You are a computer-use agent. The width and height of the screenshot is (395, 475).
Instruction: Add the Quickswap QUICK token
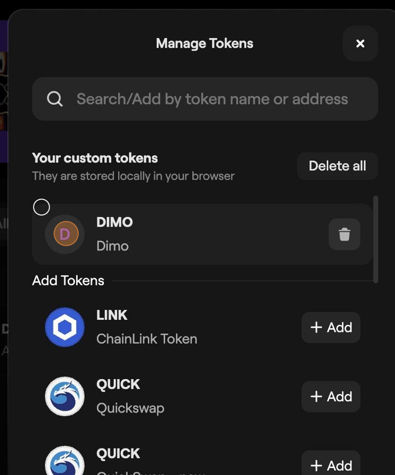click(331, 397)
